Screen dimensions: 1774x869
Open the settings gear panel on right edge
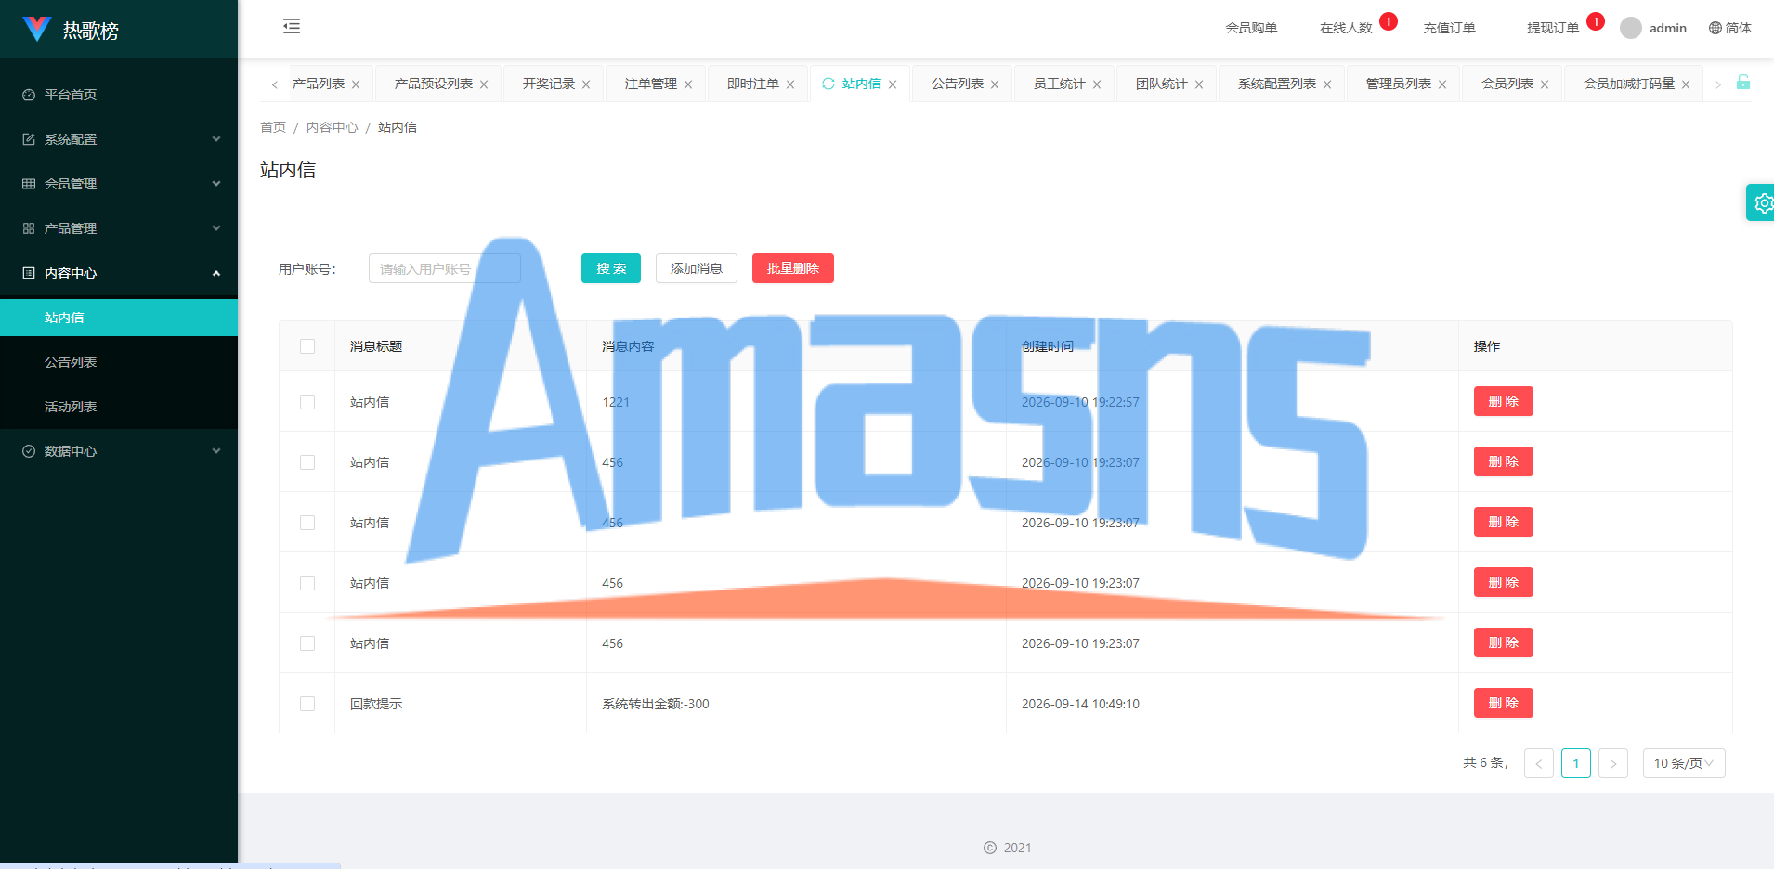click(1761, 202)
